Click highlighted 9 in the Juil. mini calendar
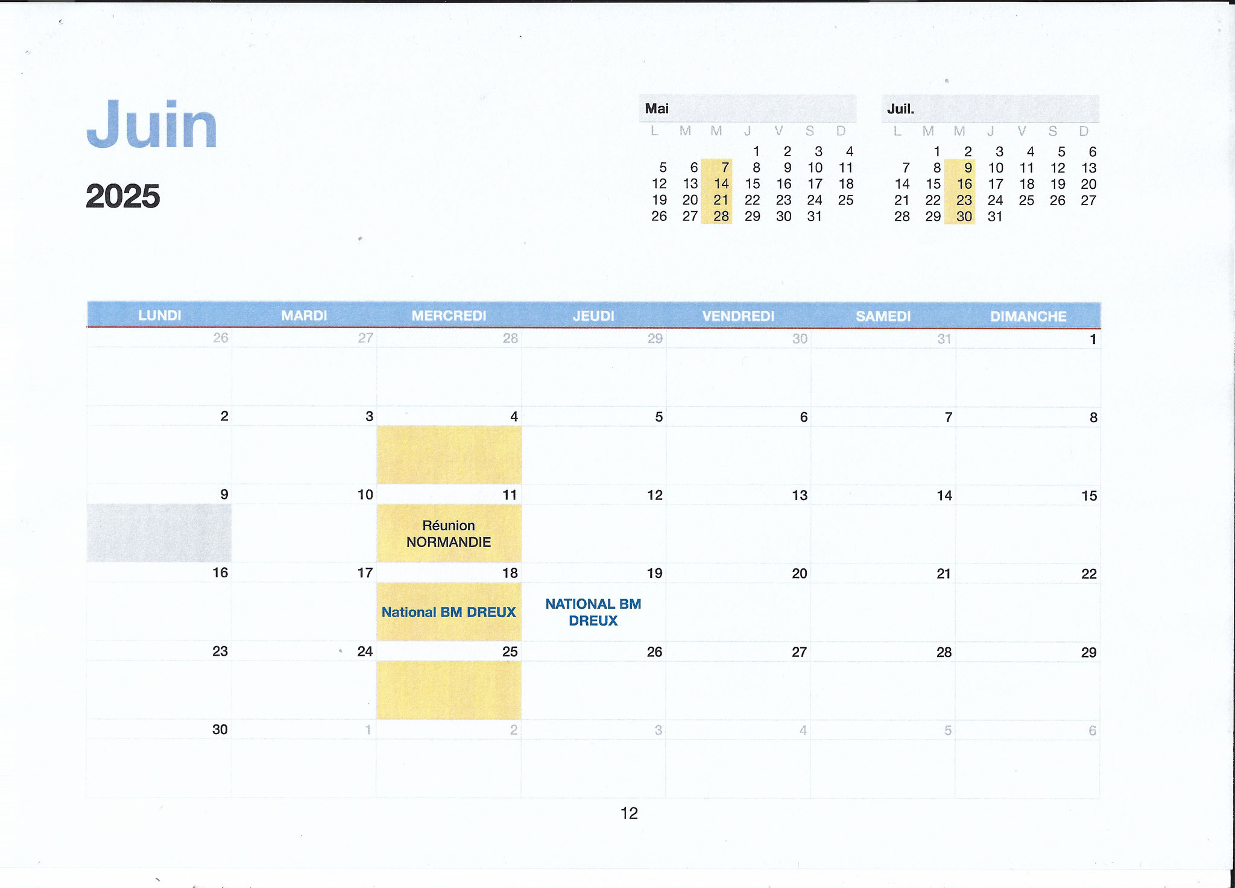 tap(968, 168)
